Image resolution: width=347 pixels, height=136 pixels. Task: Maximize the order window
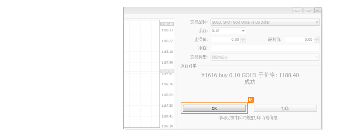coord(308,10)
